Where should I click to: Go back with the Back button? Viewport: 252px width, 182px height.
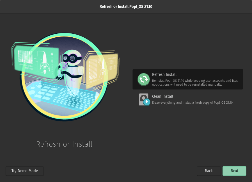point(209,171)
